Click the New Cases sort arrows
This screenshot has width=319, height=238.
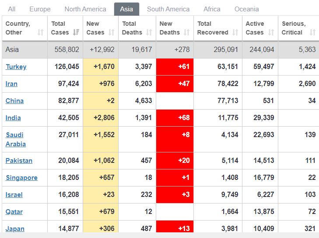[x=112, y=32]
